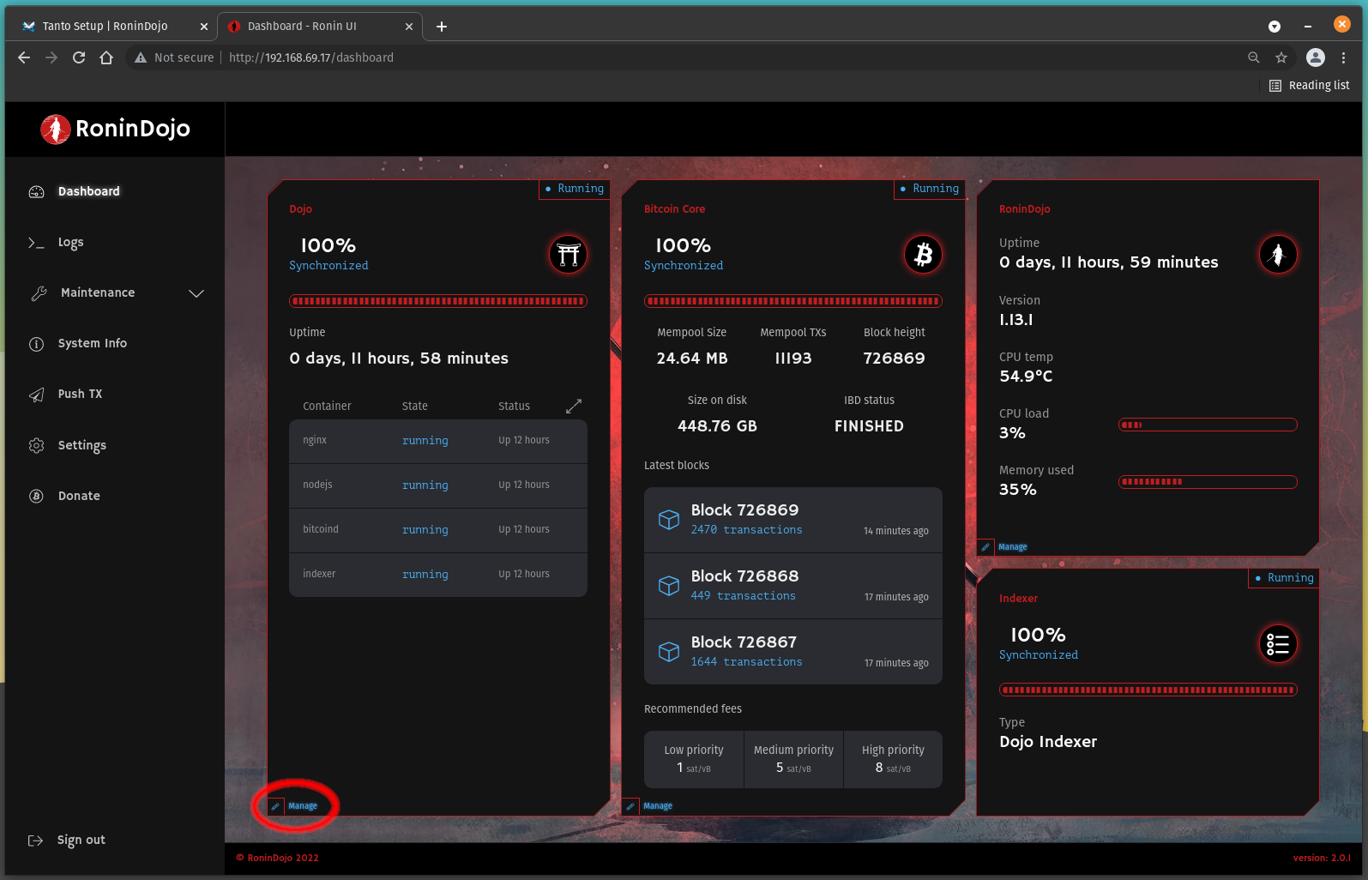Click cube icon for Block 726869
Viewport: 1368px width, 880px height.
669,520
